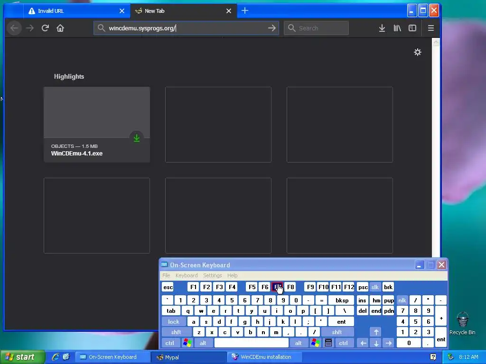This screenshot has height=364, width=486.
Task: Open New Tab customization gear
Action: point(418,52)
